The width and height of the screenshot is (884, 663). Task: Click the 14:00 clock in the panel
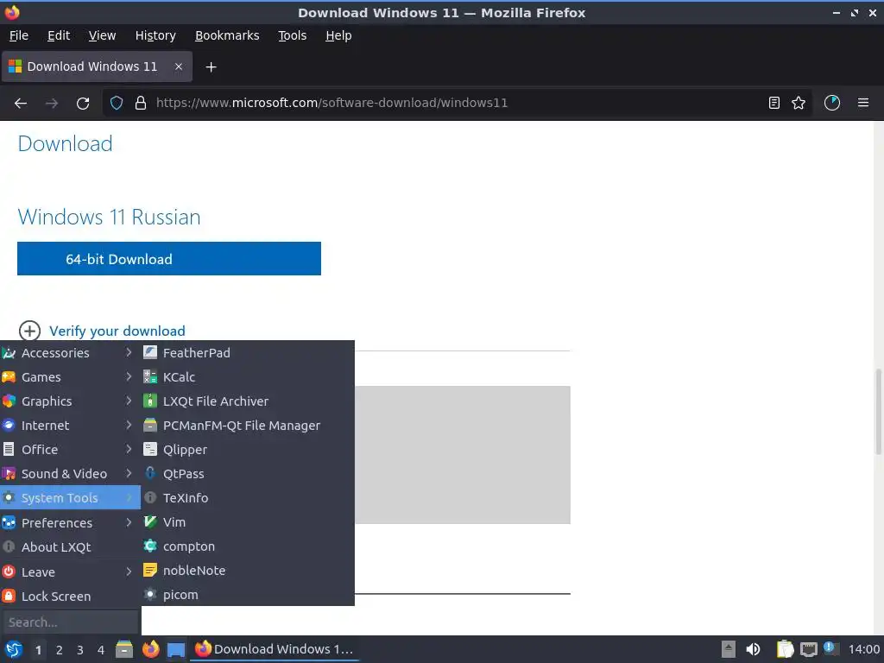tap(863, 649)
